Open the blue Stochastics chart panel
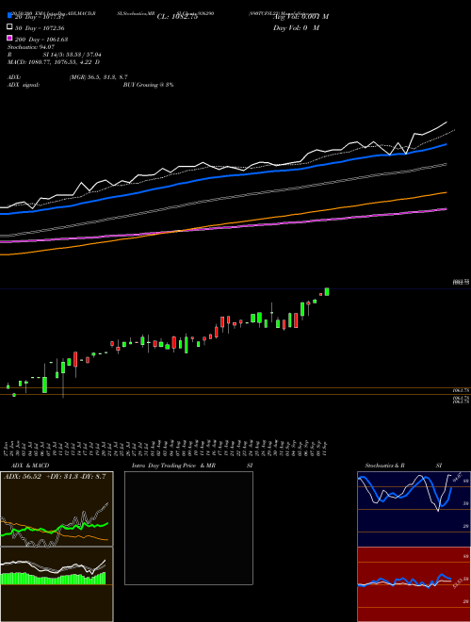 [414, 509]
